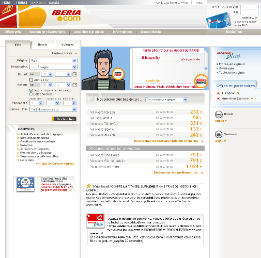The image size is (261, 258).
Task: Click Rechercher les meilleurs prix sur l'Espagne
Action: coord(166,141)
